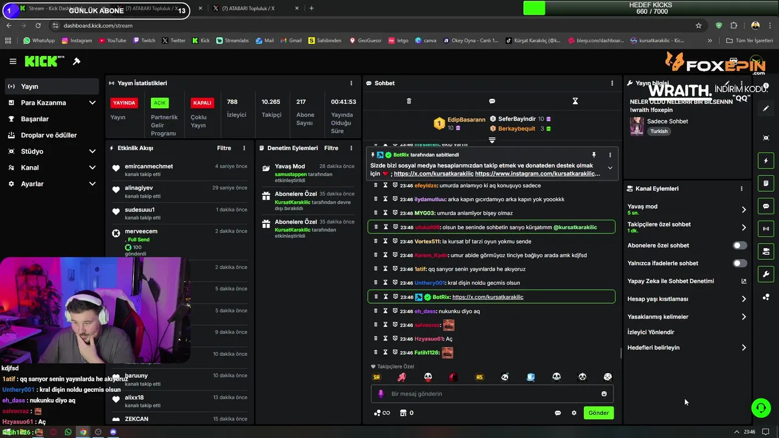779x438 pixels.
Task: Open Başarılar in the sidebar
Action: pyautogui.click(x=52, y=119)
